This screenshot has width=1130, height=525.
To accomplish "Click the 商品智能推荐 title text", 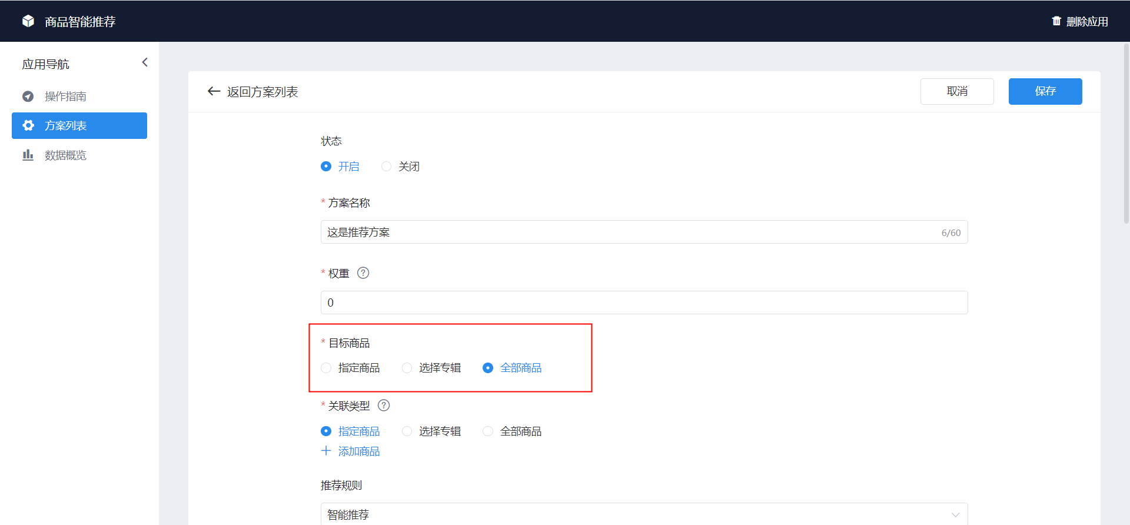I will tap(80, 22).
